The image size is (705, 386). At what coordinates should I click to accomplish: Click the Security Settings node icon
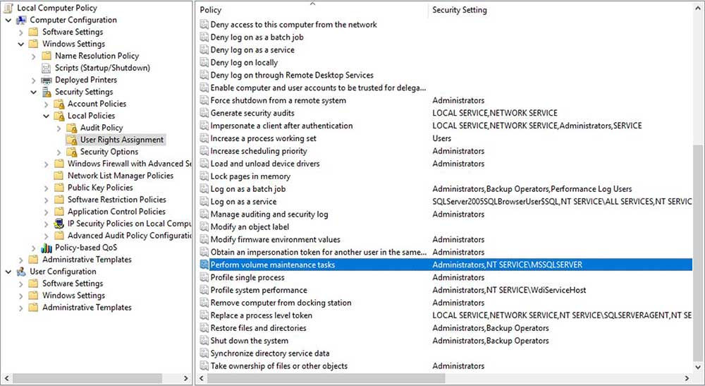(47, 92)
